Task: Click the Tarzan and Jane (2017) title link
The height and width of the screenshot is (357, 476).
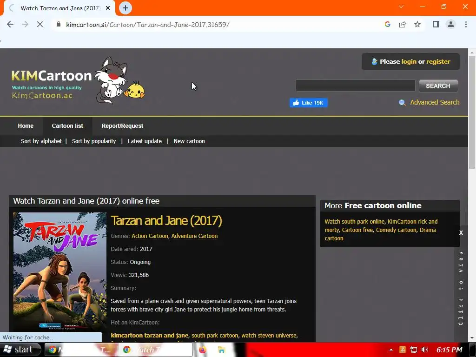Action: click(x=166, y=221)
